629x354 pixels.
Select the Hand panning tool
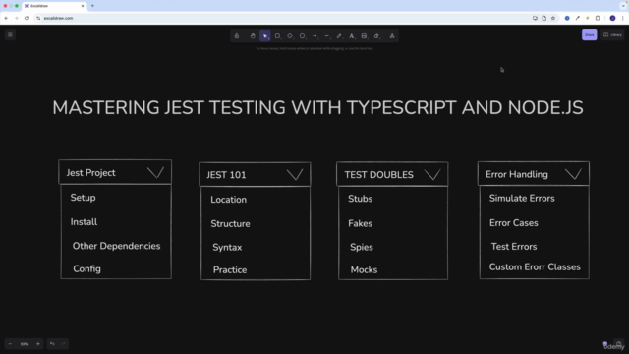(x=253, y=36)
